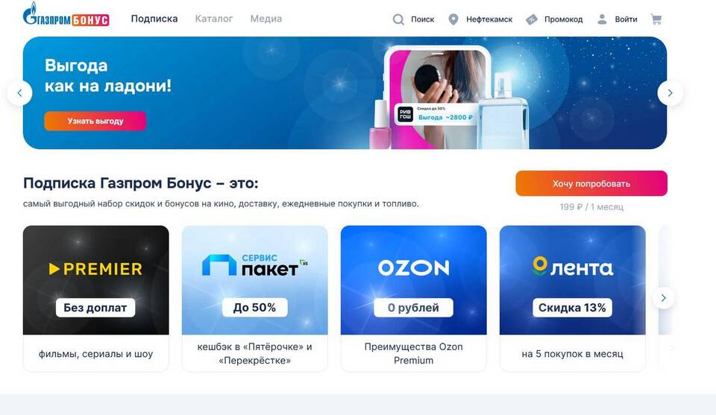Show more partner cards with right chevron
The width and height of the screenshot is (716, 415).
(x=664, y=298)
